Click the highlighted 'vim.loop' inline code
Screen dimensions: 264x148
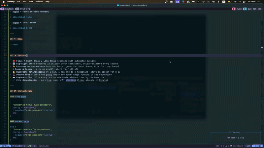[x=71, y=80]
